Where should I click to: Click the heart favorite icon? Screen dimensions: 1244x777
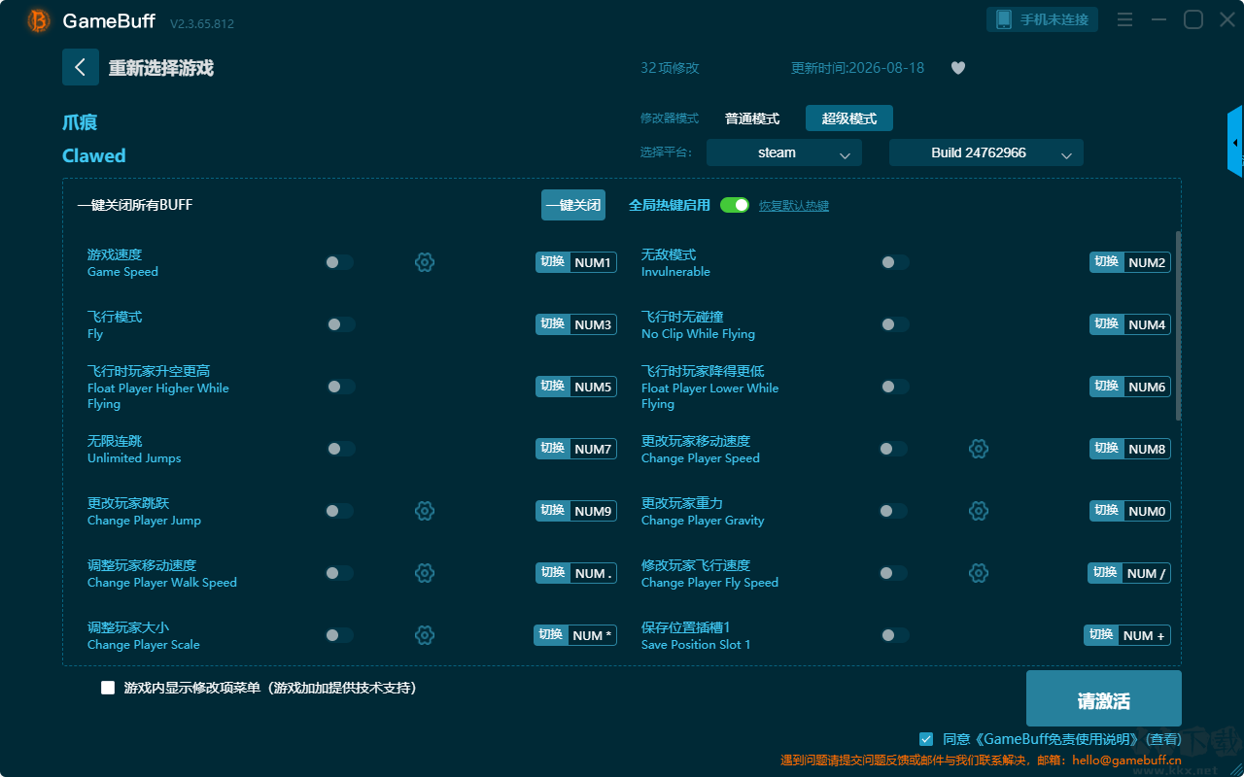tap(958, 68)
